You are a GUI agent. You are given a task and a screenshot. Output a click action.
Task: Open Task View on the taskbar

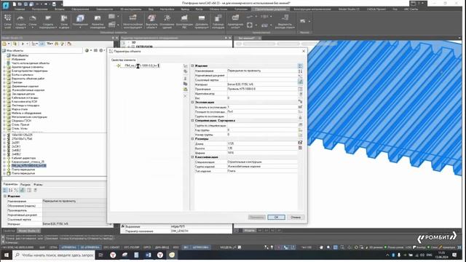[x=100, y=255]
